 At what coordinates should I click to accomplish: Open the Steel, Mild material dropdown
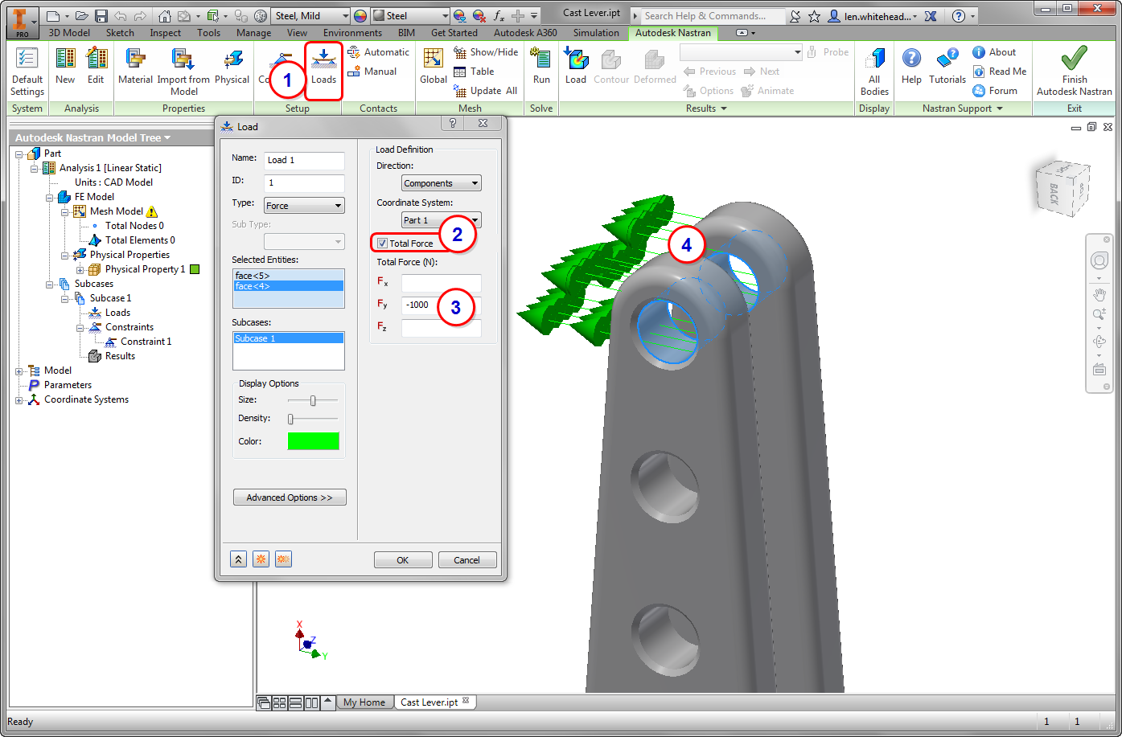coord(310,16)
